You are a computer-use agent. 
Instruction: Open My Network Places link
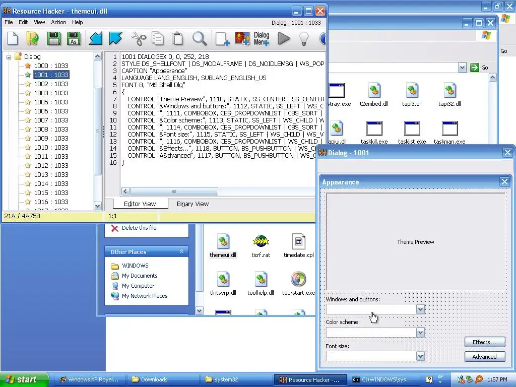145,296
